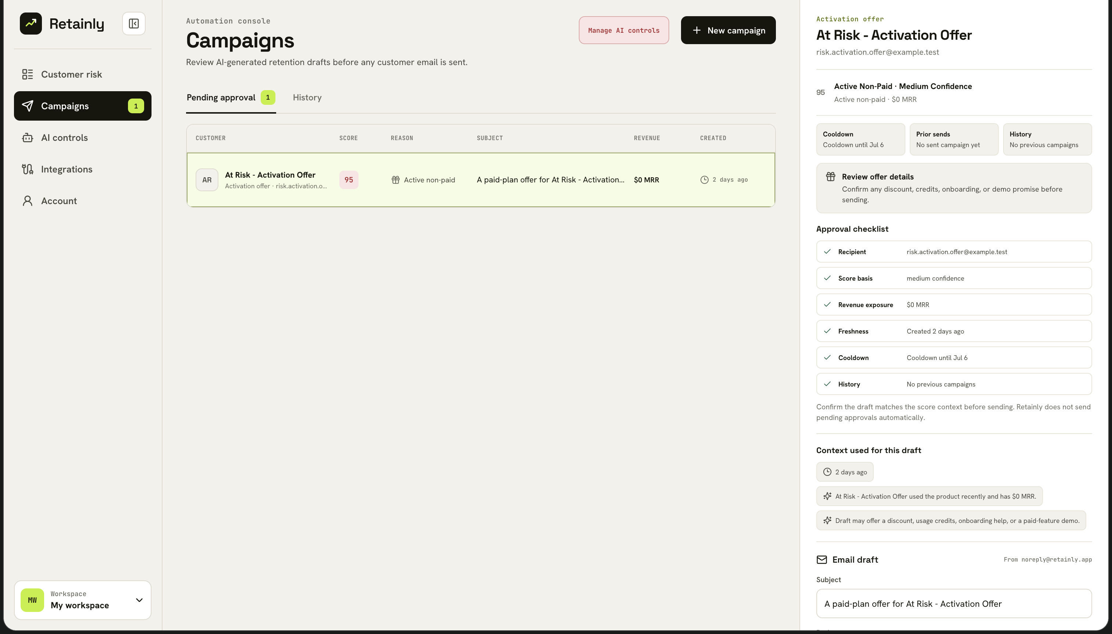Click the clock icon in the context chip
Viewport: 1112px width, 634px height.
coord(827,472)
